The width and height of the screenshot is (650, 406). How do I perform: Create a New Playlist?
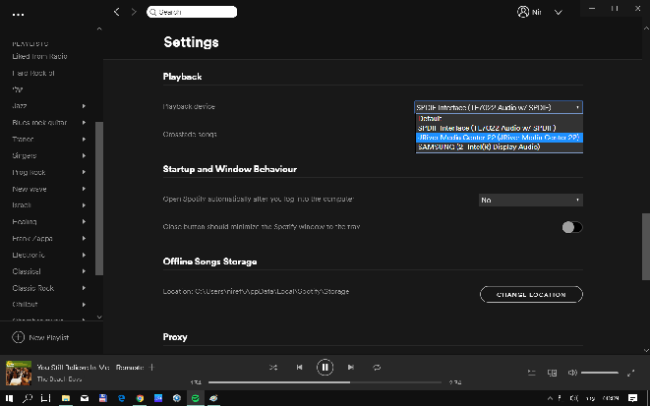(x=40, y=337)
